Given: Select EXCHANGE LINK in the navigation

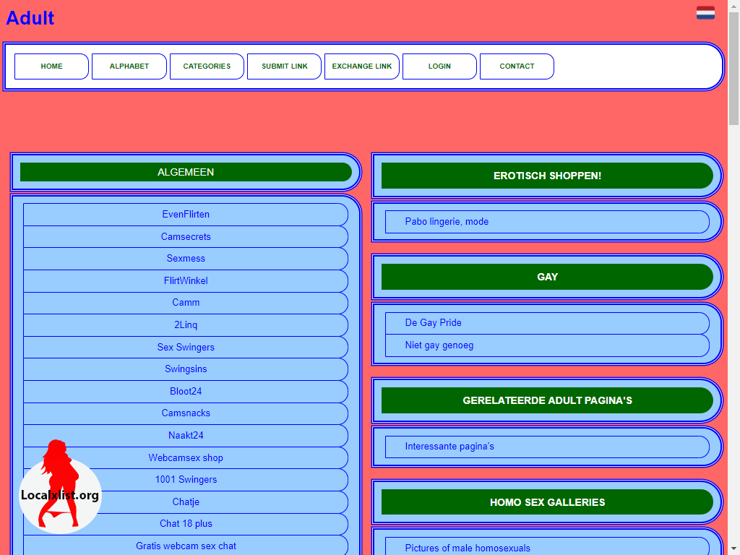Looking at the screenshot, I should pos(362,66).
